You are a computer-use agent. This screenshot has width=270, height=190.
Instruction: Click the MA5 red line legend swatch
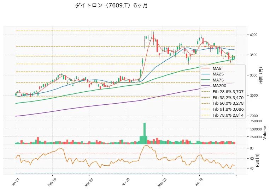206,68
